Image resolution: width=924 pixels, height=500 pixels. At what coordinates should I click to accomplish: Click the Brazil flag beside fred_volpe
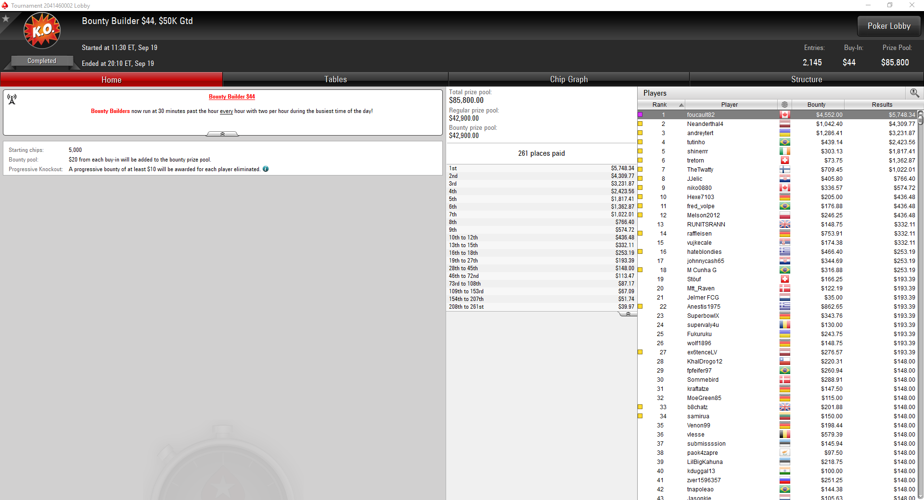(784, 206)
